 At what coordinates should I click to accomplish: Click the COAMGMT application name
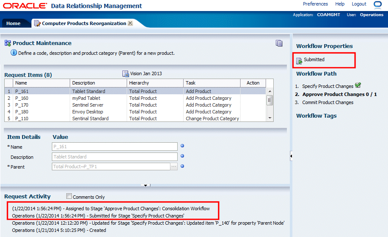329,14
